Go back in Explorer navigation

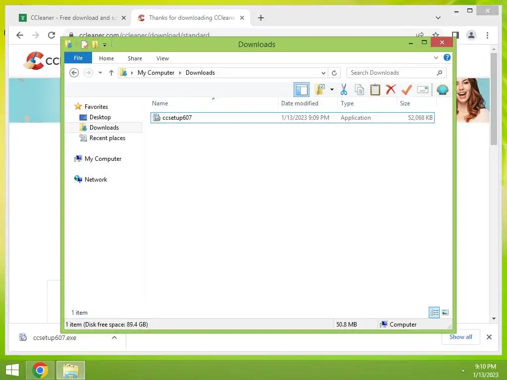[x=74, y=73]
